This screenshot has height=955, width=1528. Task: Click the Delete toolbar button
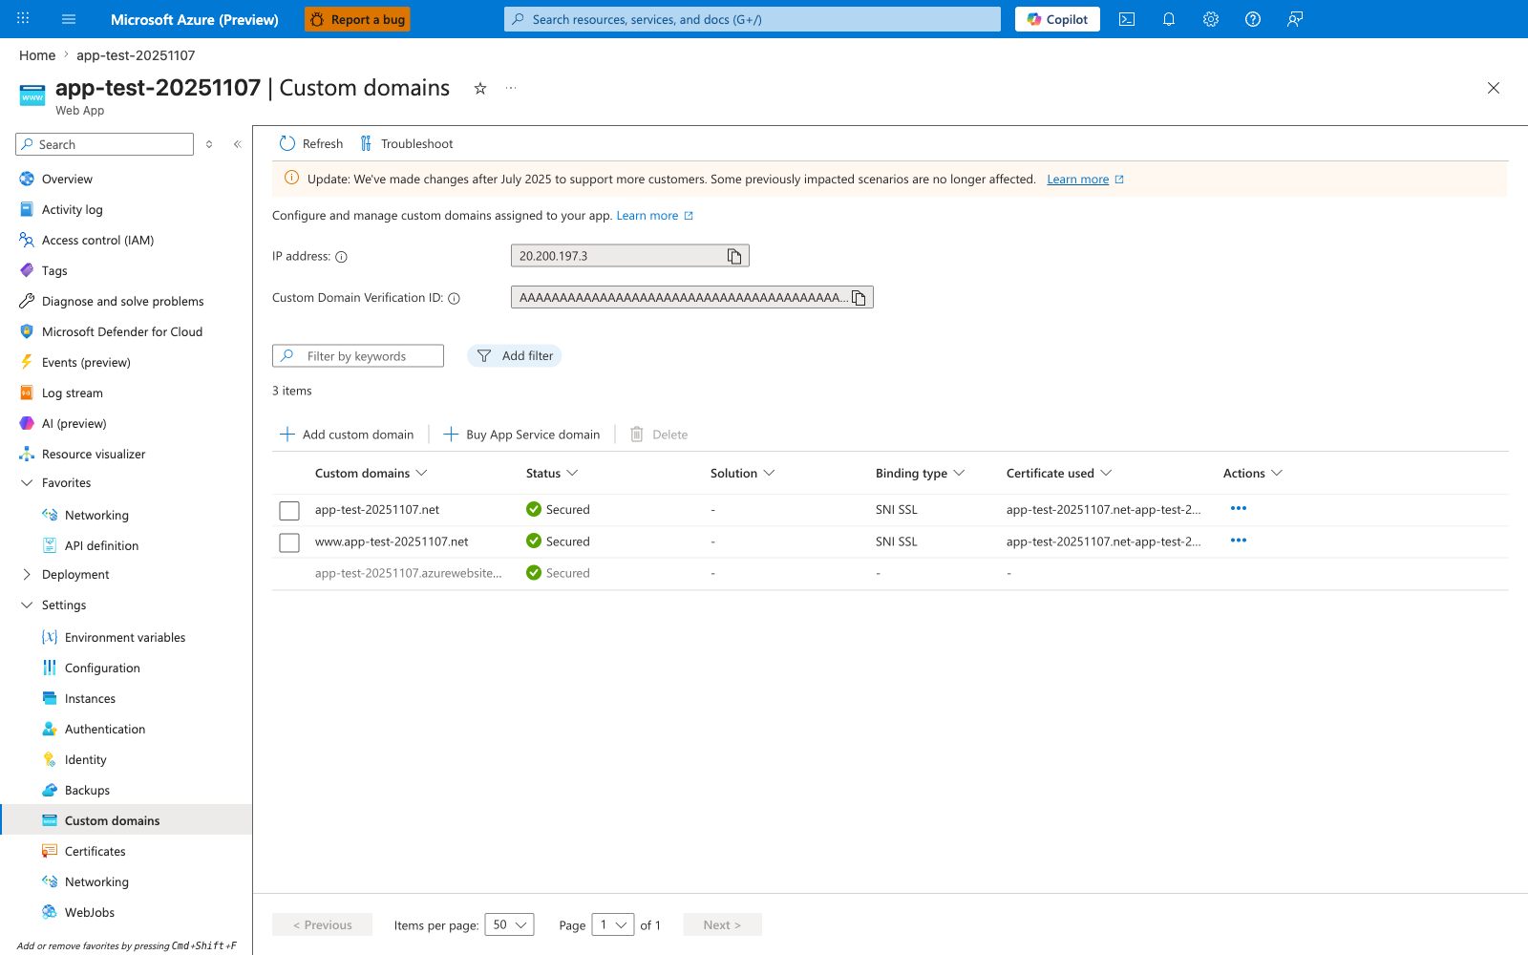(659, 435)
